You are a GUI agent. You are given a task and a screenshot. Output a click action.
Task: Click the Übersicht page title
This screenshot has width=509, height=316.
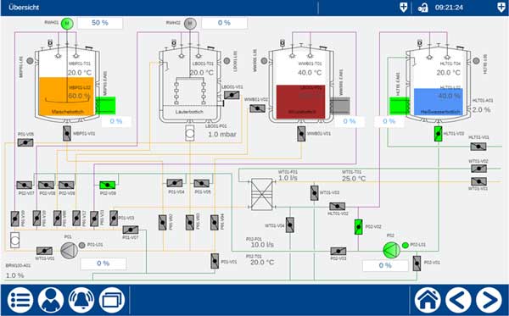pyautogui.click(x=24, y=8)
